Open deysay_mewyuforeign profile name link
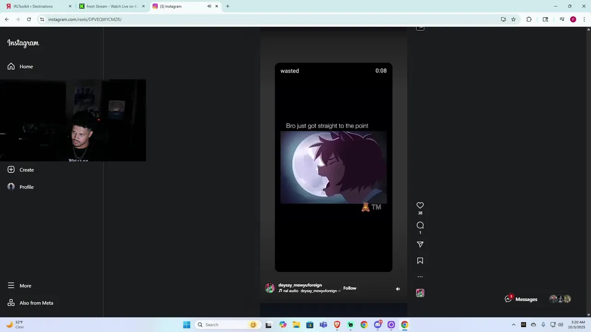This screenshot has height=332, width=591. point(300,285)
